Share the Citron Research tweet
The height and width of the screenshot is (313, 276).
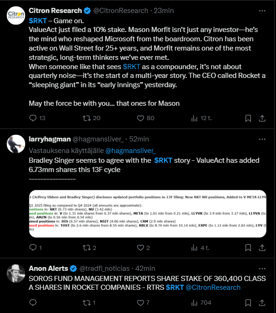click(x=262, y=118)
